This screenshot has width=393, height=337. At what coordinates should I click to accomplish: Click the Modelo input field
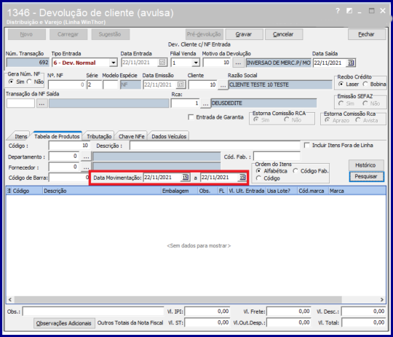click(111, 84)
